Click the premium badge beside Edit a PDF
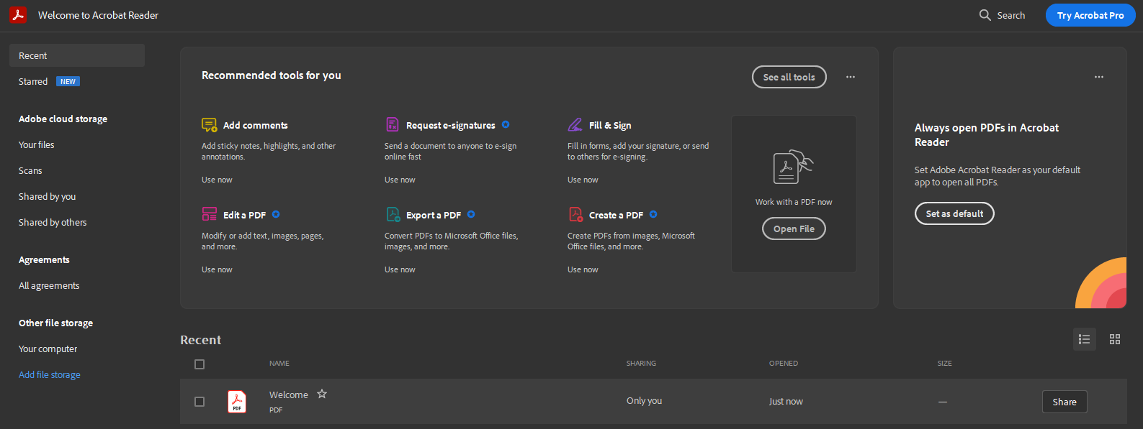 click(x=276, y=214)
